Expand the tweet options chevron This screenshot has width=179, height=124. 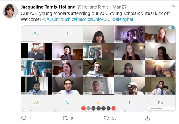point(174,6)
